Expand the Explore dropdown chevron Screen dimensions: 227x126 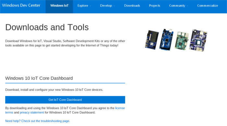90,6
